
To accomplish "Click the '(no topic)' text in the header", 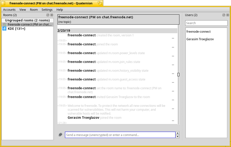I will [x=65, y=22].
